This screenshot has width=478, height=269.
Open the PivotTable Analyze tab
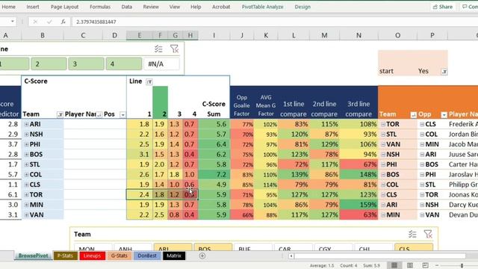(x=262, y=7)
